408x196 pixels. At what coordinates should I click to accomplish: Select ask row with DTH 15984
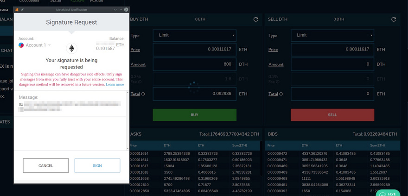click(x=195, y=166)
